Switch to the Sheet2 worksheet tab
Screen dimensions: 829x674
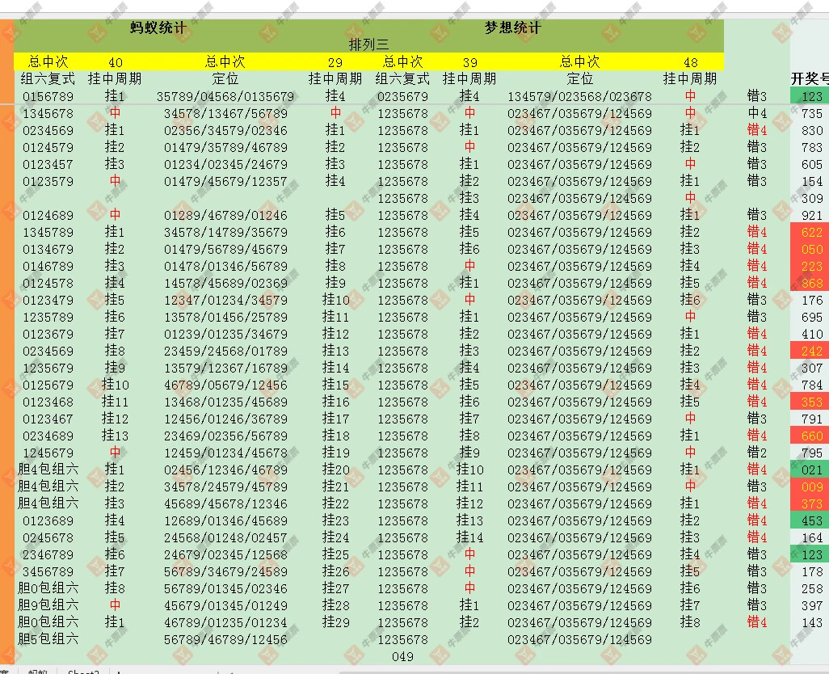tap(82, 670)
